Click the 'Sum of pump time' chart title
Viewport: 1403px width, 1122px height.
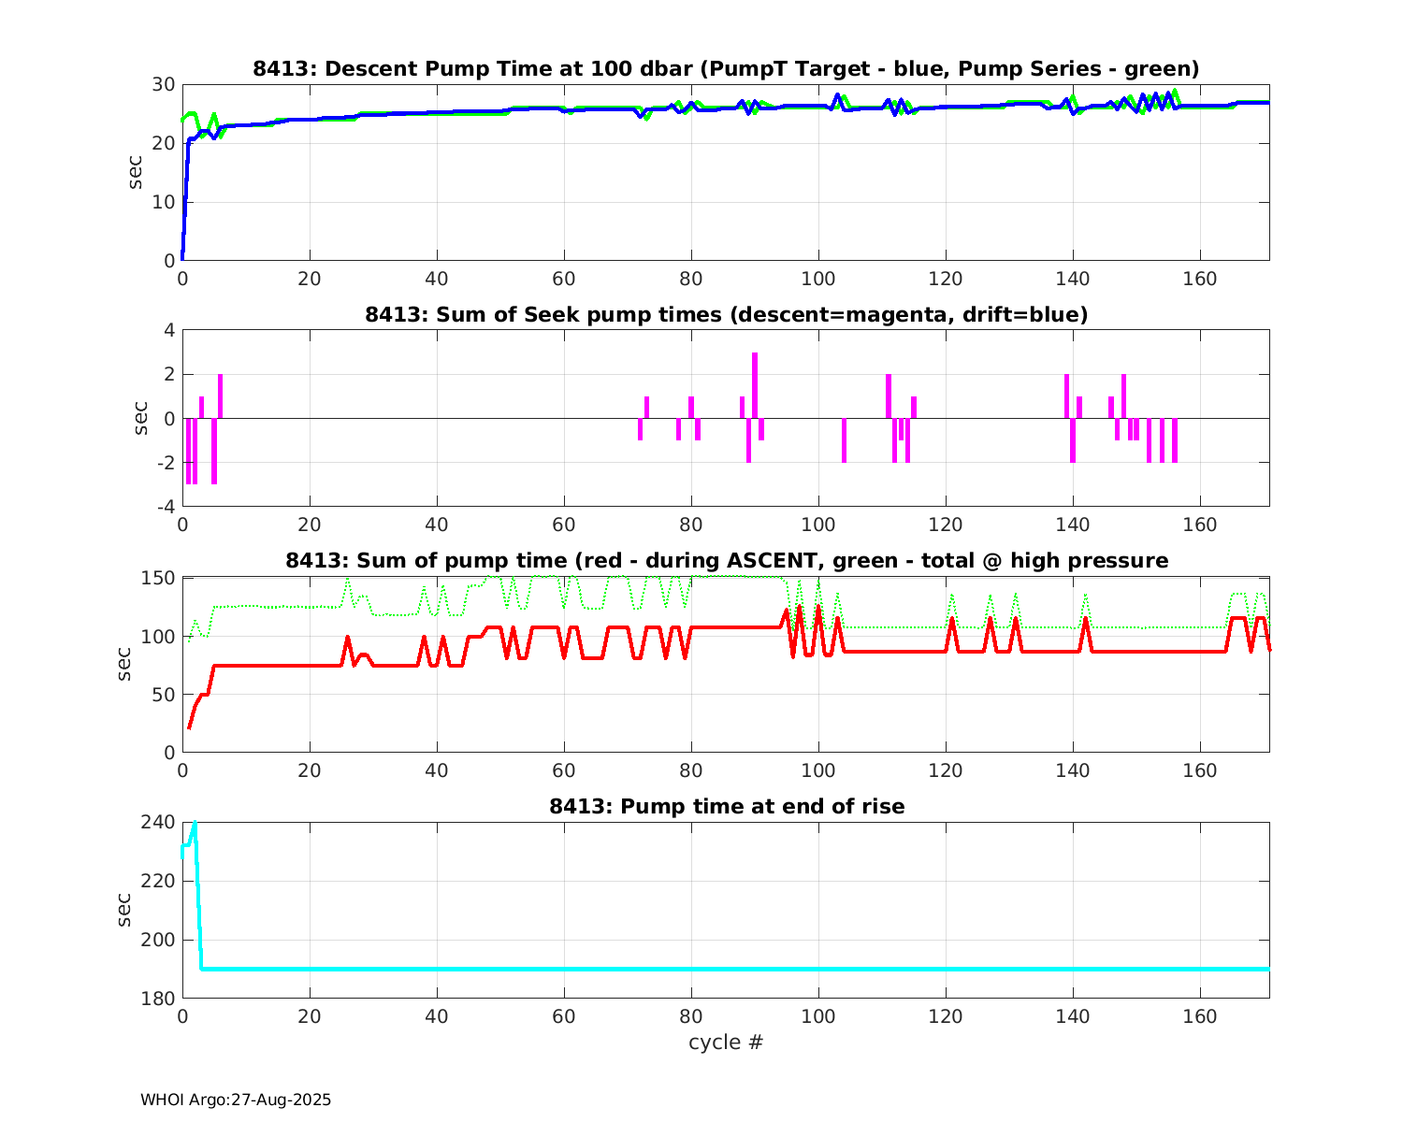tap(726, 560)
